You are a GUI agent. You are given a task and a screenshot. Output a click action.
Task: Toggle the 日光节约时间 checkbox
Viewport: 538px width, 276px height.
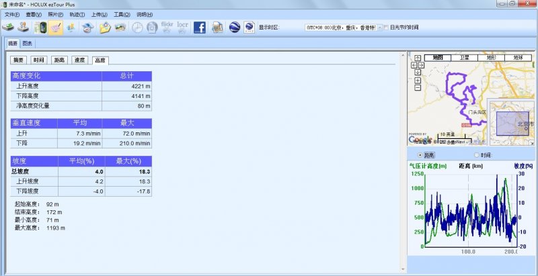point(385,28)
